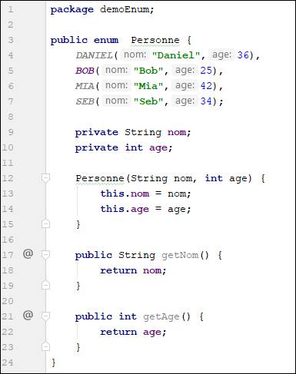Click the @ gutter icon beside getNom
The height and width of the screenshot is (374, 296).
pyautogui.click(x=28, y=253)
